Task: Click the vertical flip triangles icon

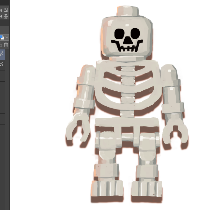Action: point(6,16)
